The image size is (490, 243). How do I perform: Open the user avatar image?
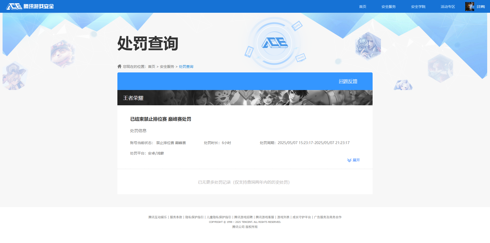click(x=470, y=6)
